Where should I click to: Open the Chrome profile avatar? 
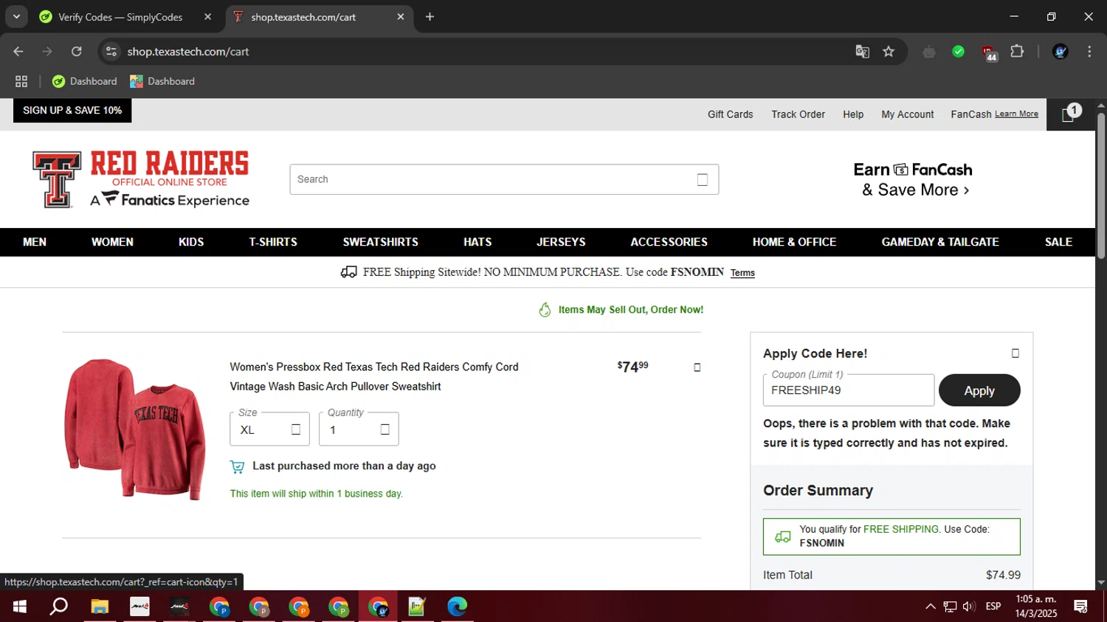tap(1061, 52)
